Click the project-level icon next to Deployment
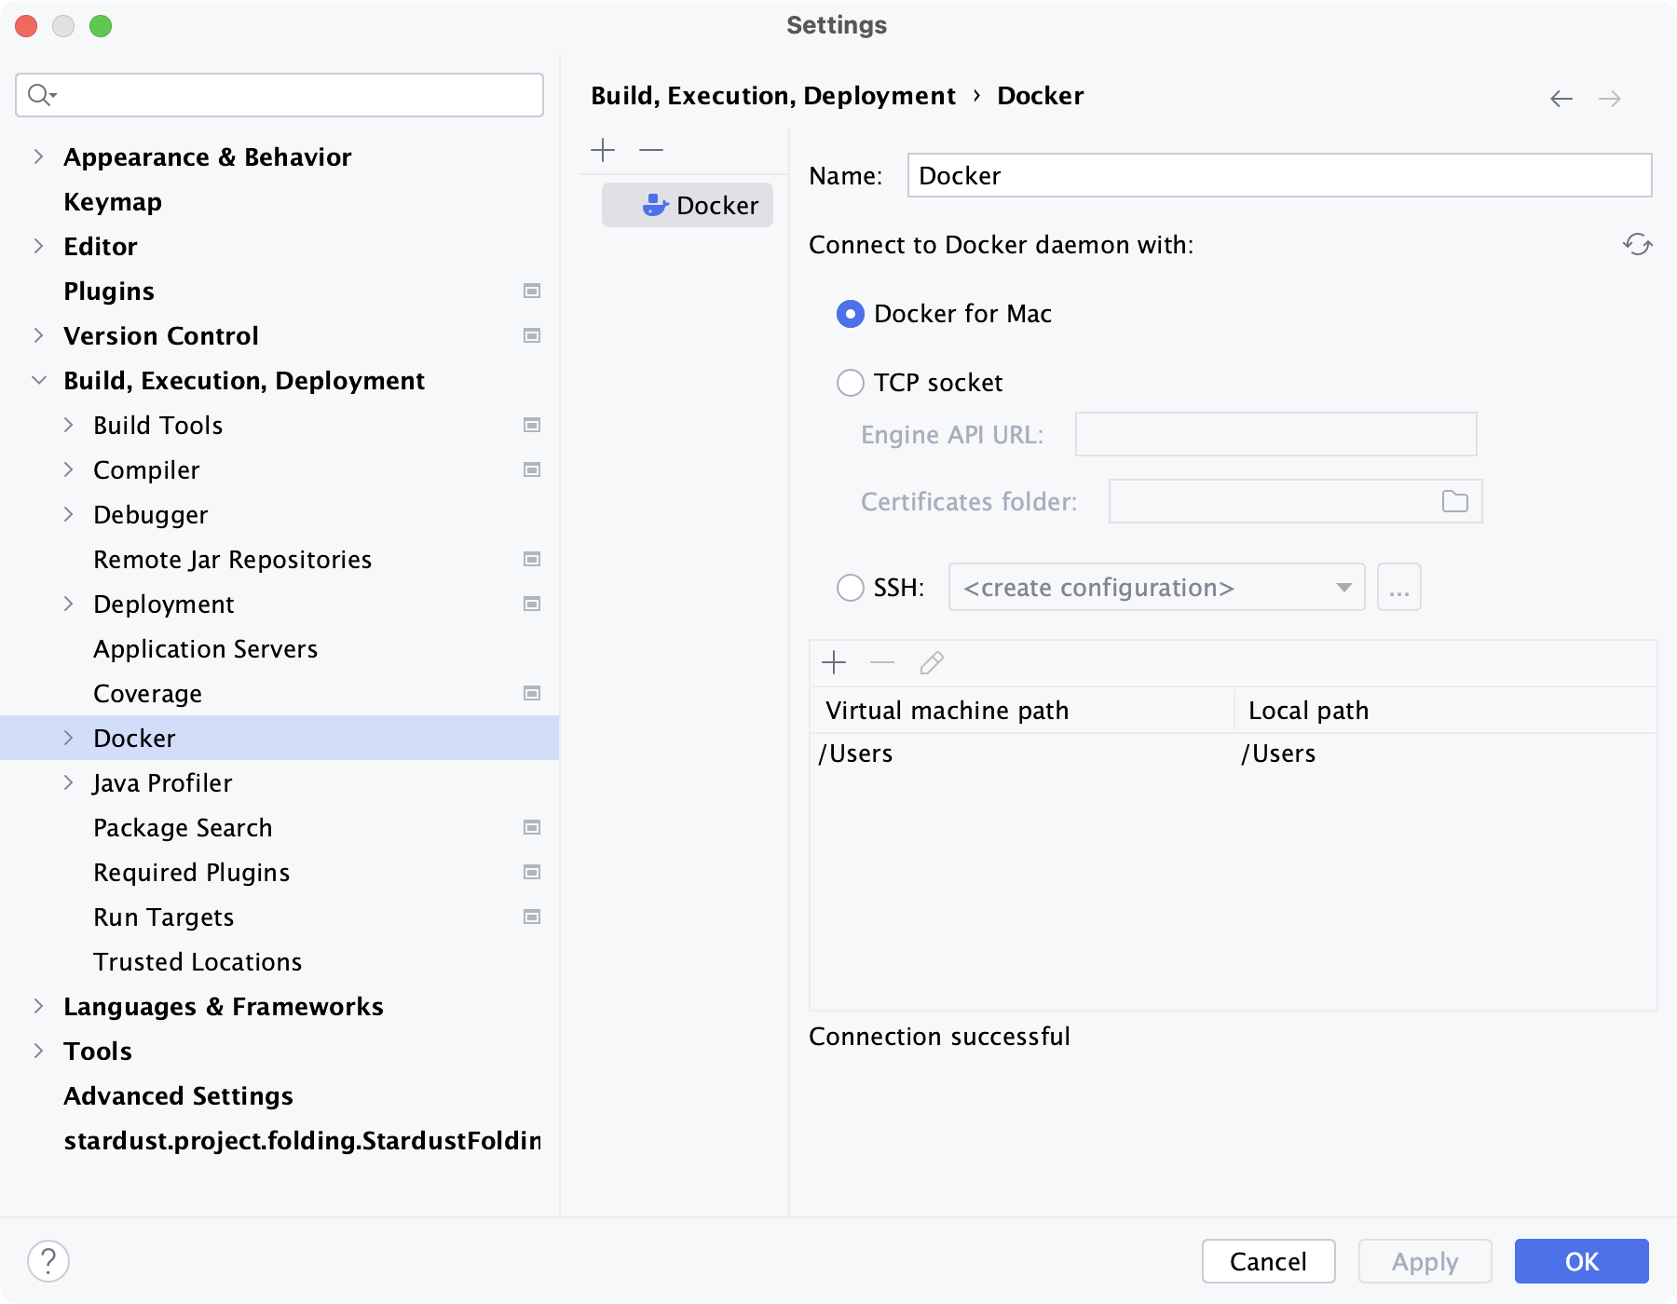Image resolution: width=1677 pixels, height=1304 pixels. coord(532,604)
